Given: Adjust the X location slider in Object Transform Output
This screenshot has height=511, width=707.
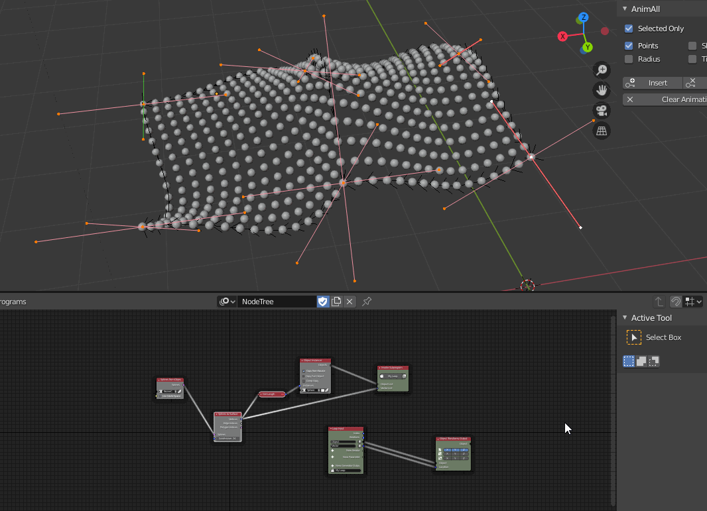Looking at the screenshot, I should point(447,450).
